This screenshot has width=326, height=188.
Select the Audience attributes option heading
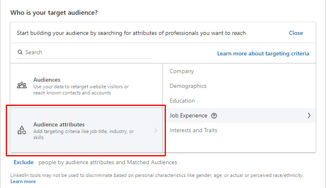click(x=59, y=124)
